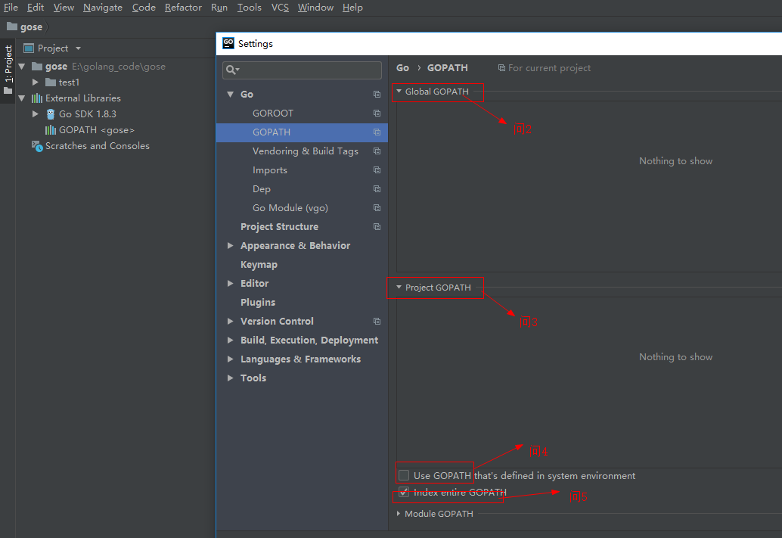This screenshot has width=782, height=538.
Task: Open the Help menu
Action: [352, 8]
